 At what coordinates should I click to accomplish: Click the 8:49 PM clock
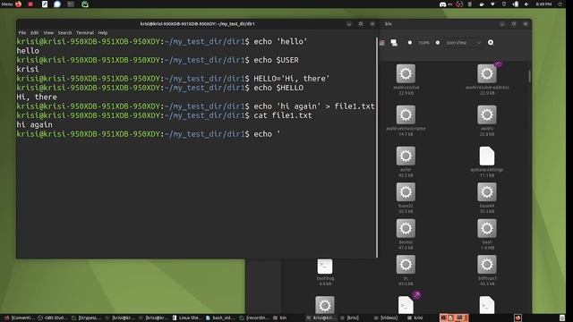[x=543, y=4]
